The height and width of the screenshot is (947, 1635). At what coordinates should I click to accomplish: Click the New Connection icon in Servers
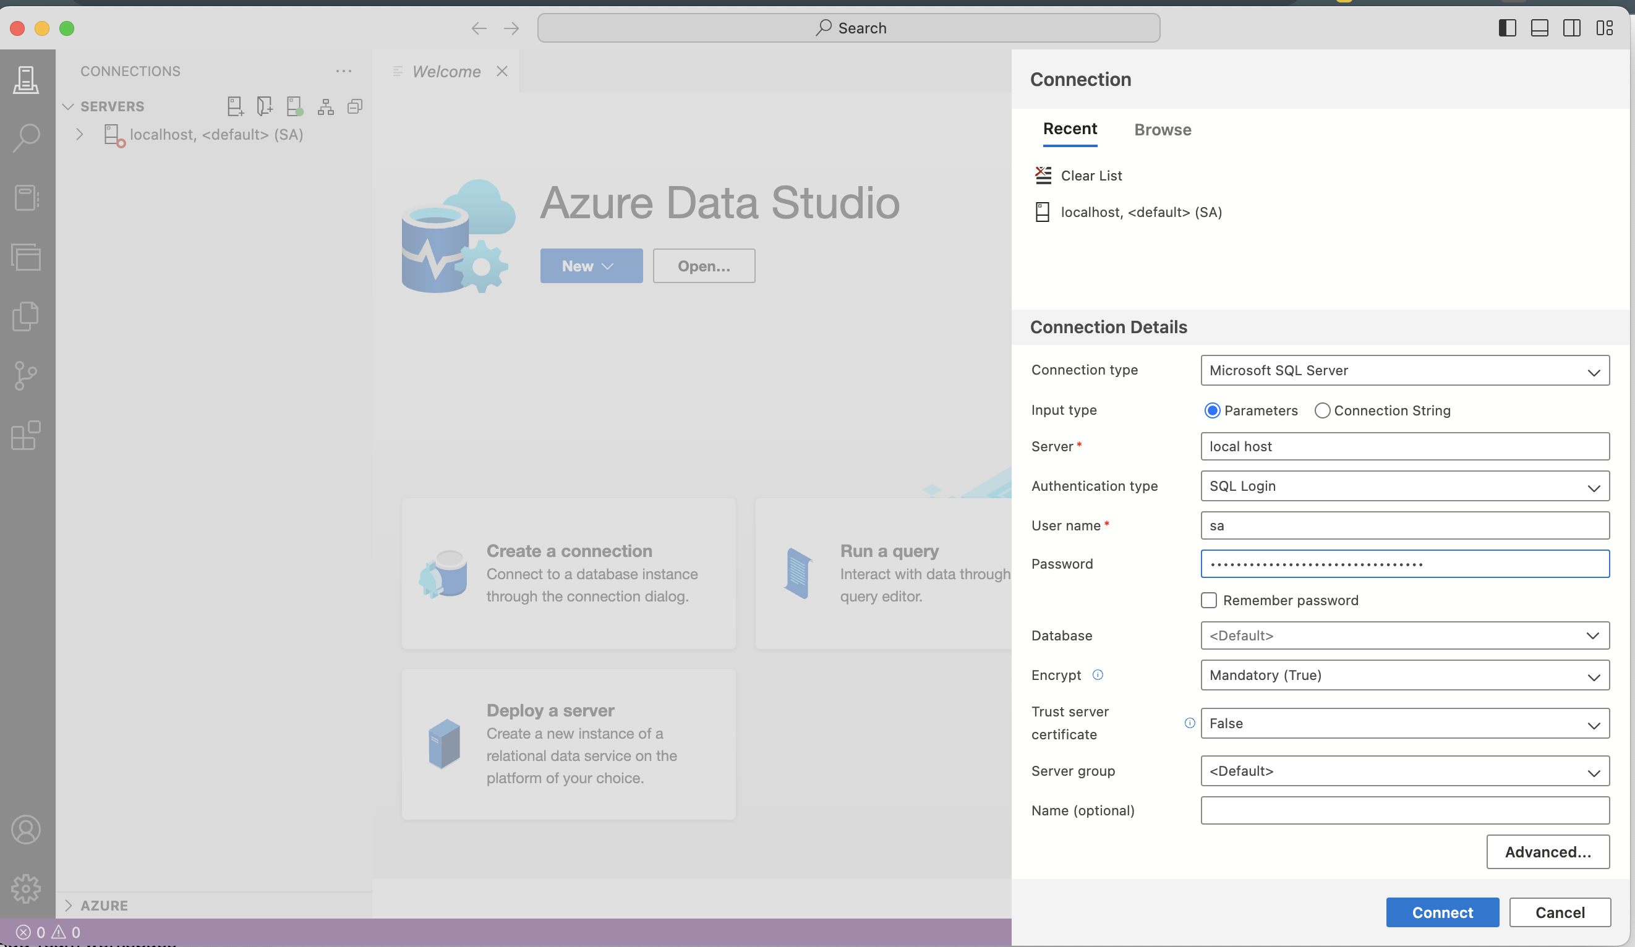pos(236,106)
